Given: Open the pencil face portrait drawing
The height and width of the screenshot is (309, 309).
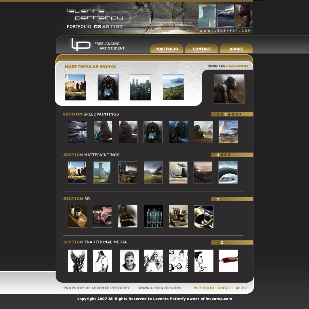Looking at the screenshot, I should pyautogui.click(x=129, y=261).
